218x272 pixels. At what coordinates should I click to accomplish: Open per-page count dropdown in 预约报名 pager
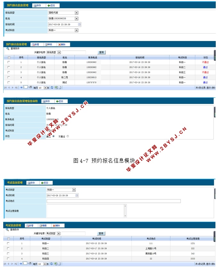45,88
